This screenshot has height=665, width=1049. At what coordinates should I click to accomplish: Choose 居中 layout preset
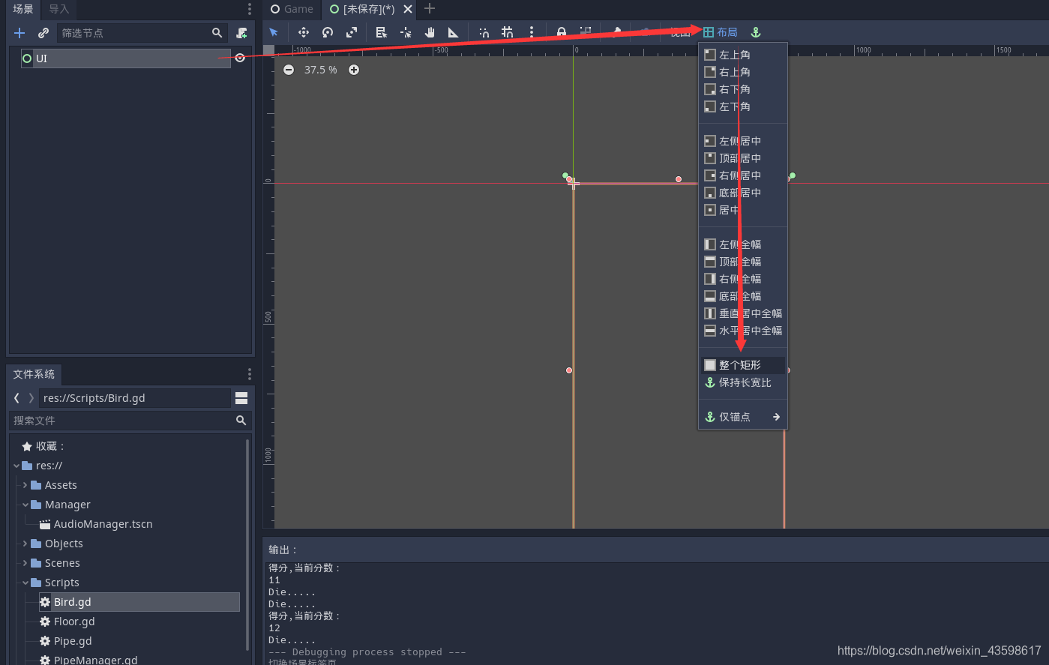pyautogui.click(x=743, y=210)
